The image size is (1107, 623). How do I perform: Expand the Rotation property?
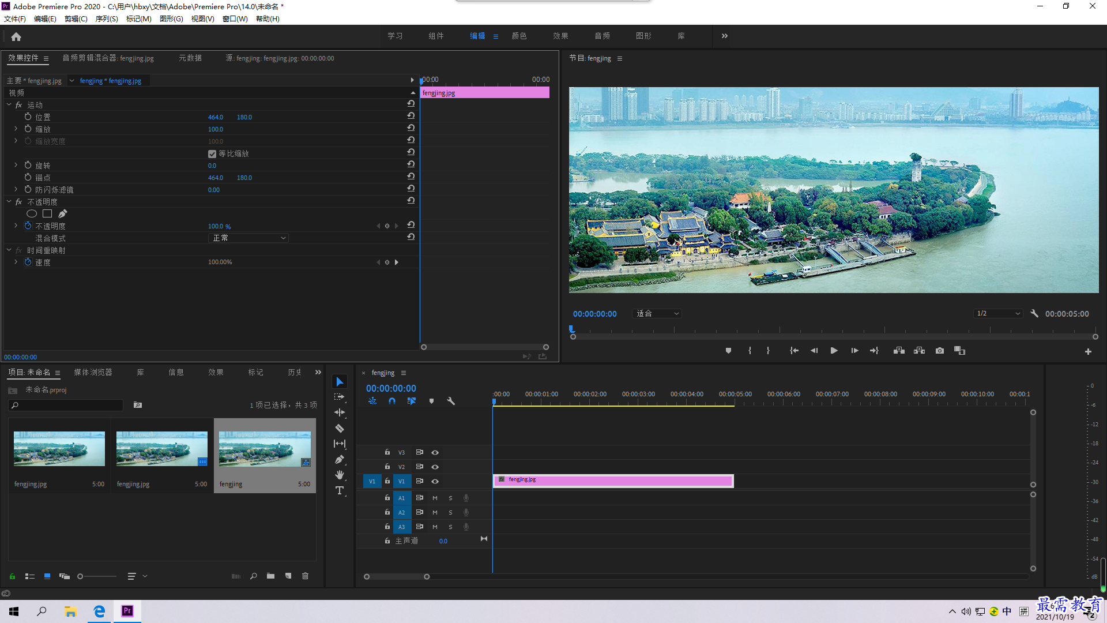(x=16, y=166)
